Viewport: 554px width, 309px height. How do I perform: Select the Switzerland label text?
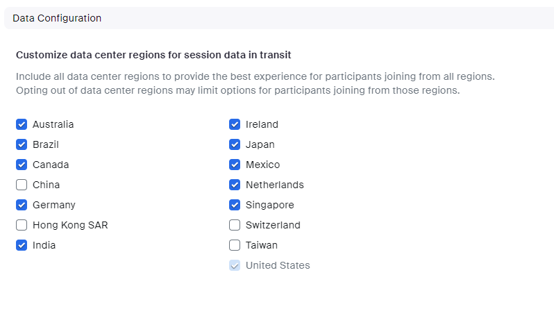[273, 225]
